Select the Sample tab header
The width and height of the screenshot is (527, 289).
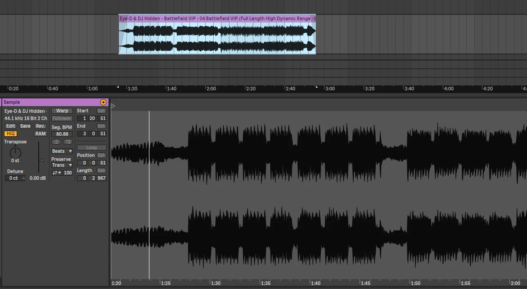pos(55,102)
